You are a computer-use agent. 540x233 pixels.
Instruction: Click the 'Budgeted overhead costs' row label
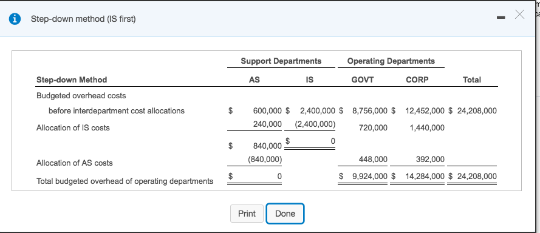pyautogui.click(x=81, y=96)
